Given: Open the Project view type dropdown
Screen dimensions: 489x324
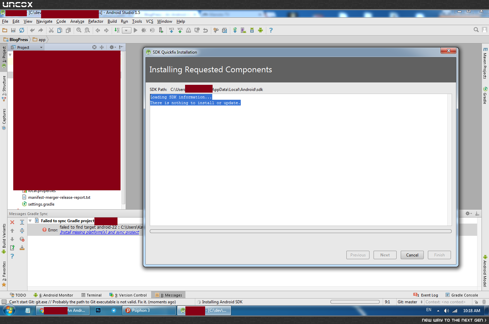Looking at the screenshot, I should 26,47.
